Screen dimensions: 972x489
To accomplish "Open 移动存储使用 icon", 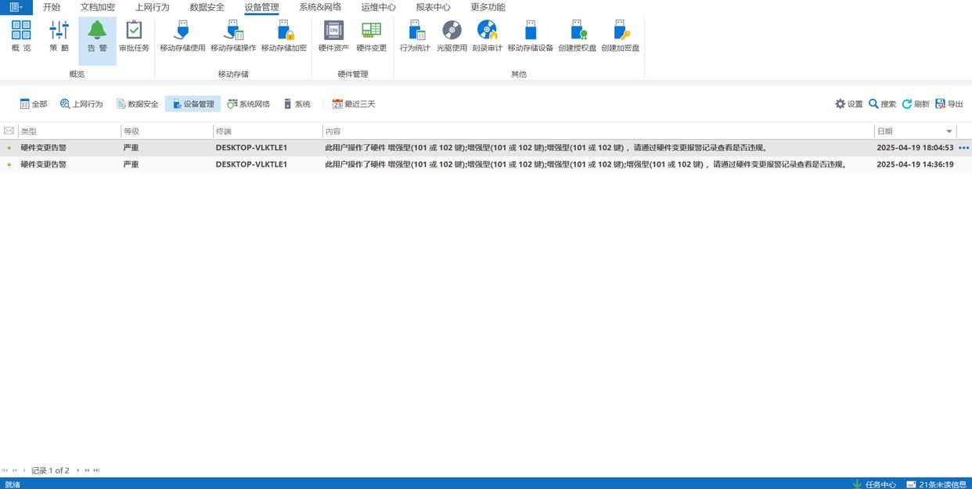I will 182,37.
